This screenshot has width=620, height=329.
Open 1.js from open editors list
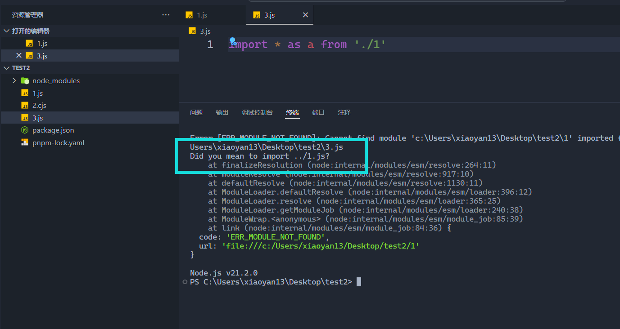point(42,44)
